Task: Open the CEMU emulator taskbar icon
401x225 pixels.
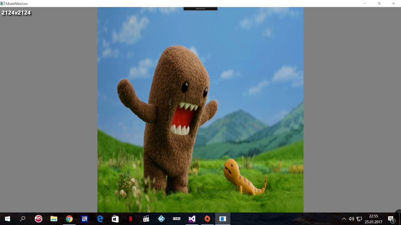Action: [177, 219]
